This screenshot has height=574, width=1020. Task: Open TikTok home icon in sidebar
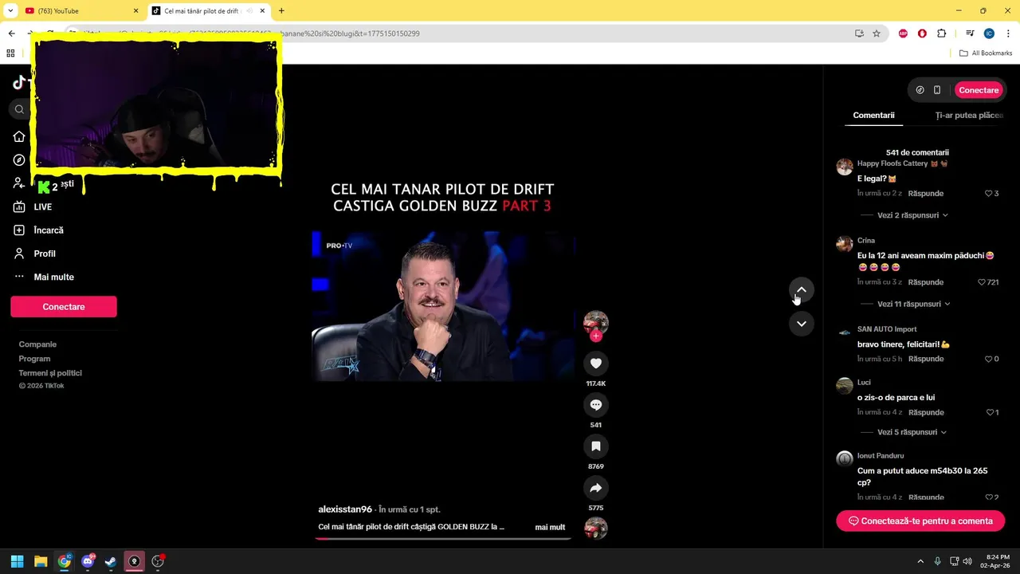[x=19, y=136]
